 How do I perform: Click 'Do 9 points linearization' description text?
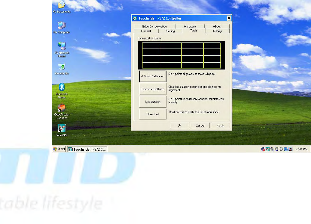coord(196,101)
